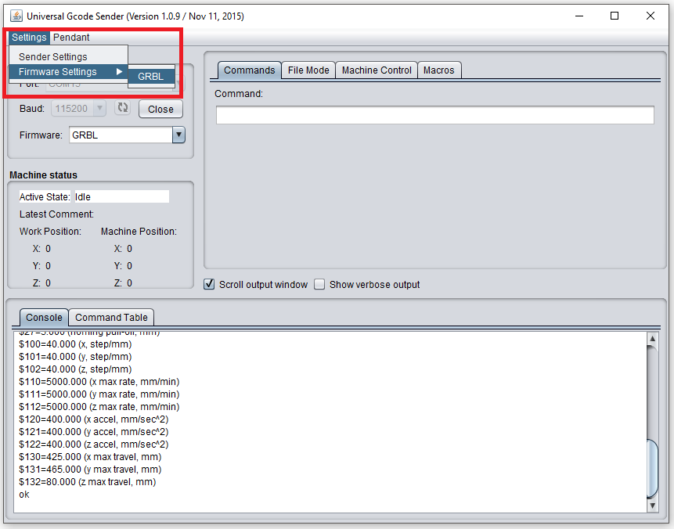Select the Console tab

click(x=44, y=317)
